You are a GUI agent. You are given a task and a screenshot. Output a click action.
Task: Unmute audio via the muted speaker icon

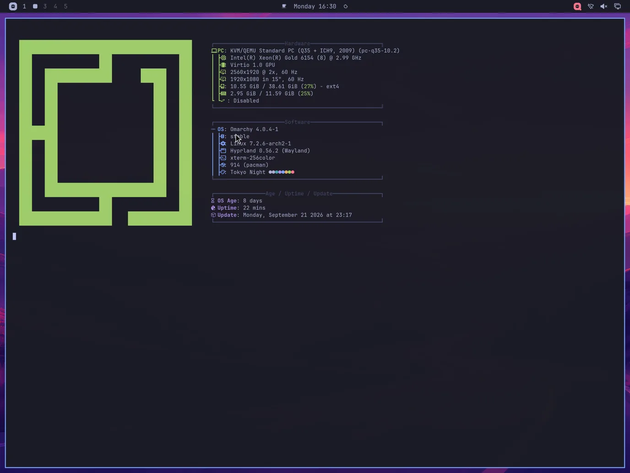coord(604,6)
